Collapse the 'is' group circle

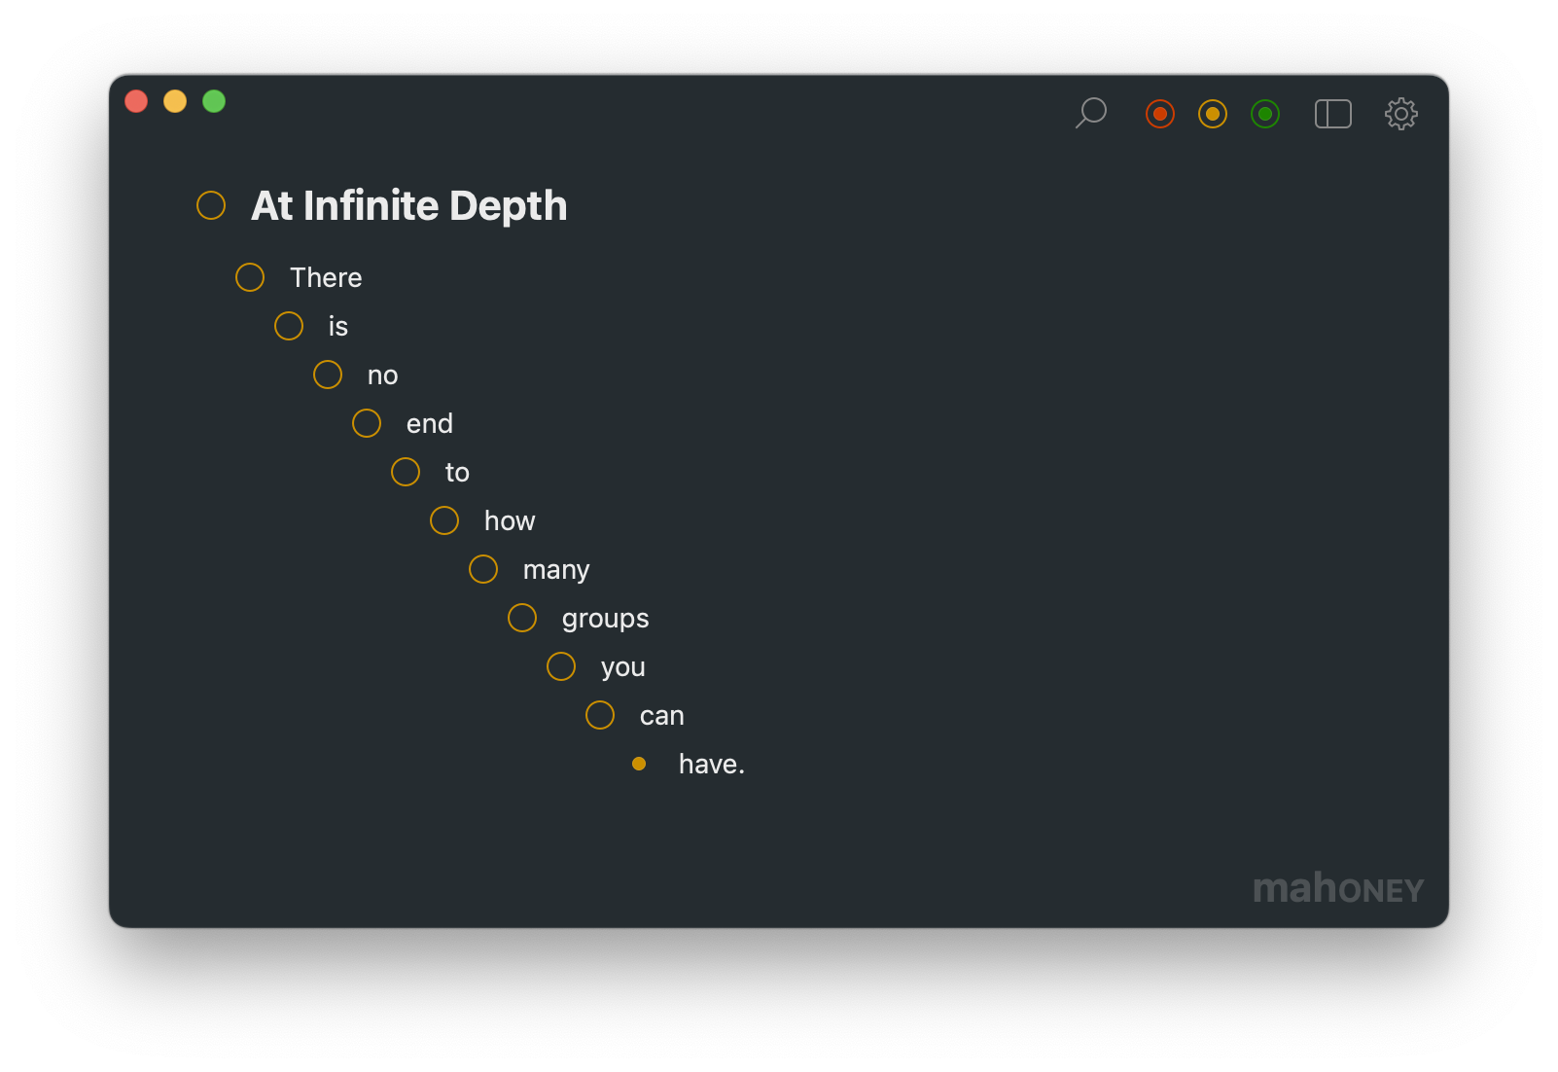tap(289, 326)
